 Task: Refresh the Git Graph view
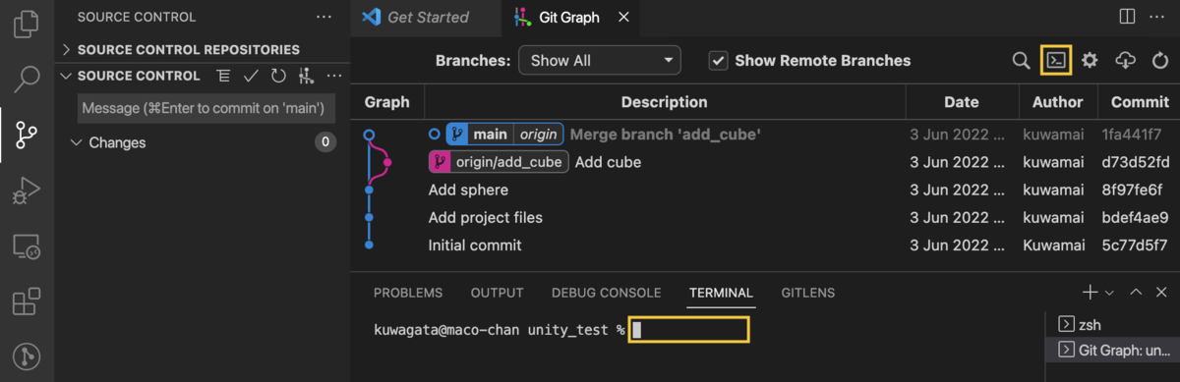click(x=1157, y=60)
